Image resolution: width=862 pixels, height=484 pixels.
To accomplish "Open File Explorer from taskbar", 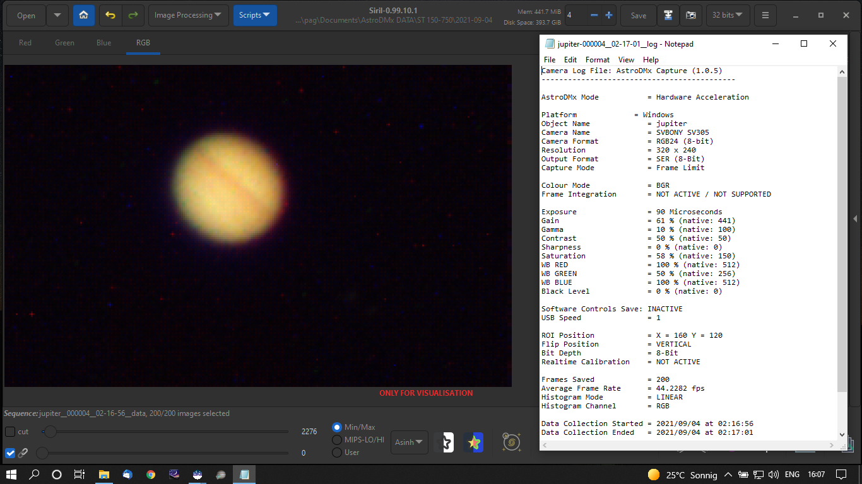I will (x=105, y=475).
